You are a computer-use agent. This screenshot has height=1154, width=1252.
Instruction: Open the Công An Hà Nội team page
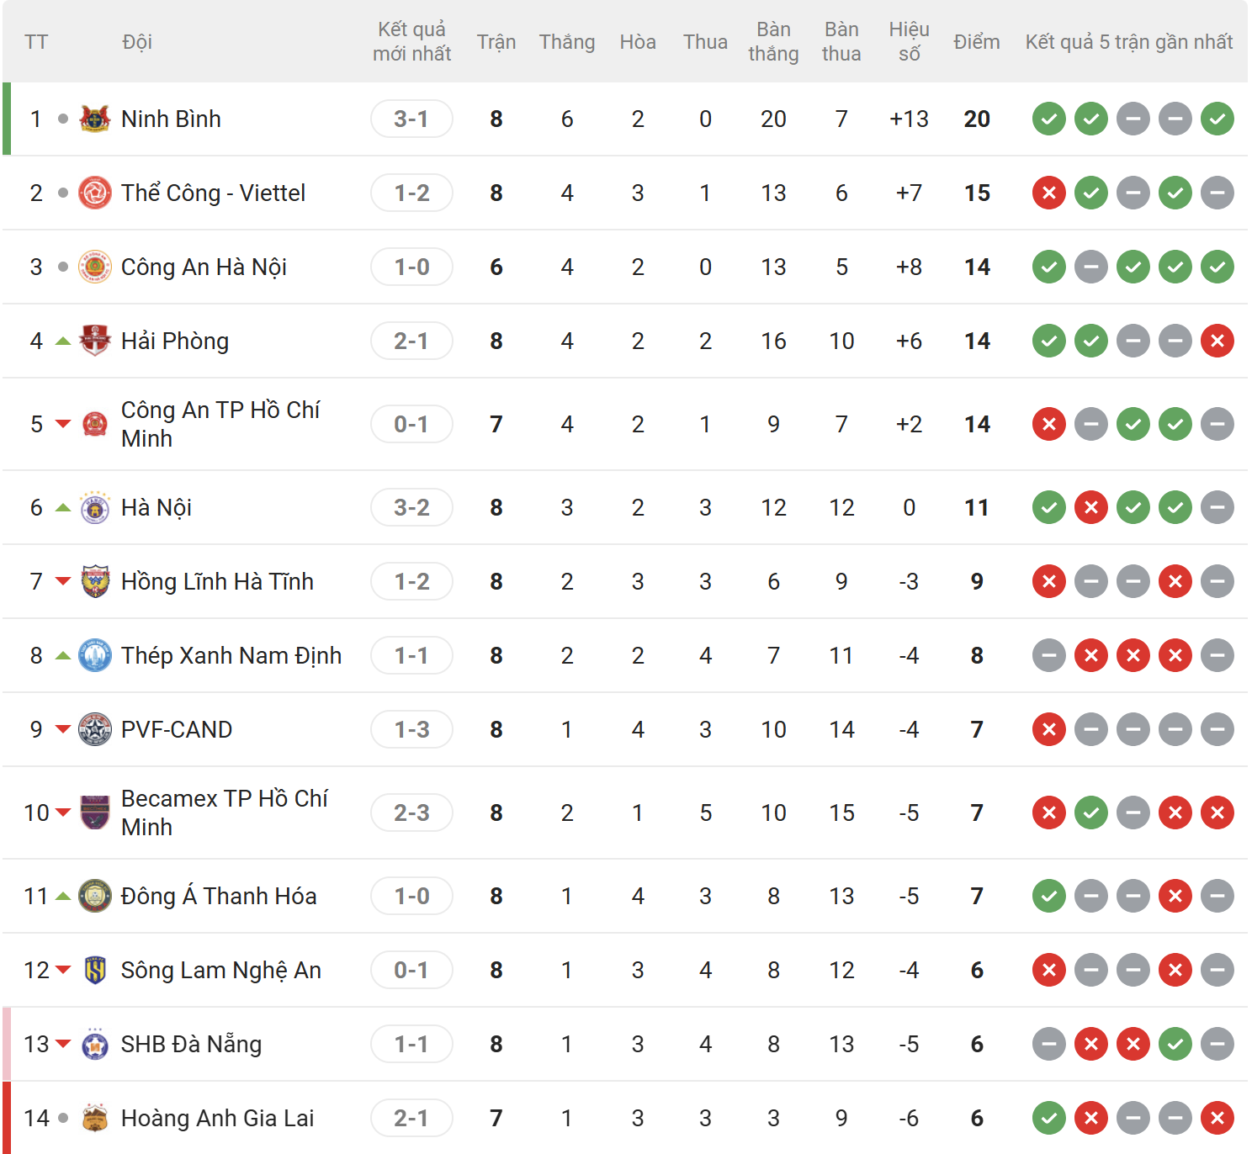(x=204, y=267)
